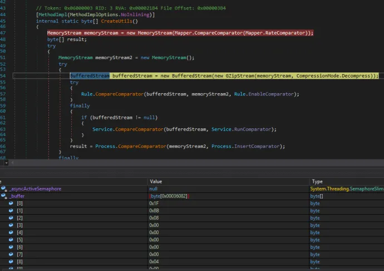Click the 0x00 value in row [5]
This screenshot has width=384, height=271.
(154, 240)
